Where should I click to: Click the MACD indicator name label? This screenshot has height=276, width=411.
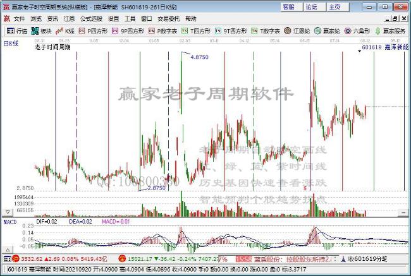(x=10, y=222)
